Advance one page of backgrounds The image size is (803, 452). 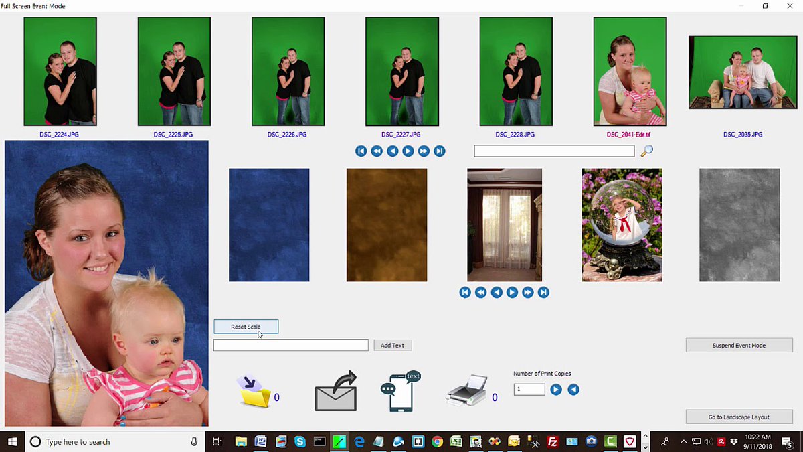pyautogui.click(x=528, y=292)
